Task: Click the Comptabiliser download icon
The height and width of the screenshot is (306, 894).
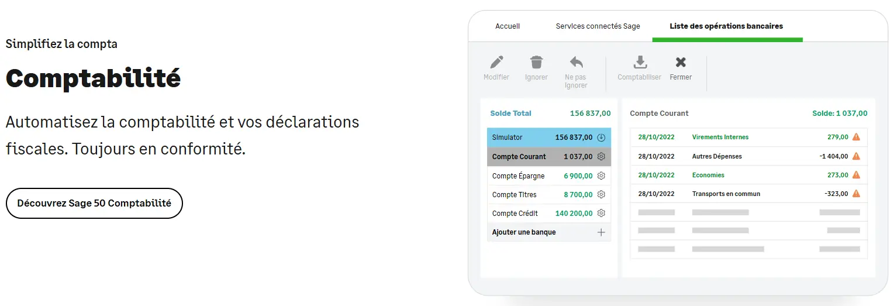Action: pyautogui.click(x=640, y=62)
